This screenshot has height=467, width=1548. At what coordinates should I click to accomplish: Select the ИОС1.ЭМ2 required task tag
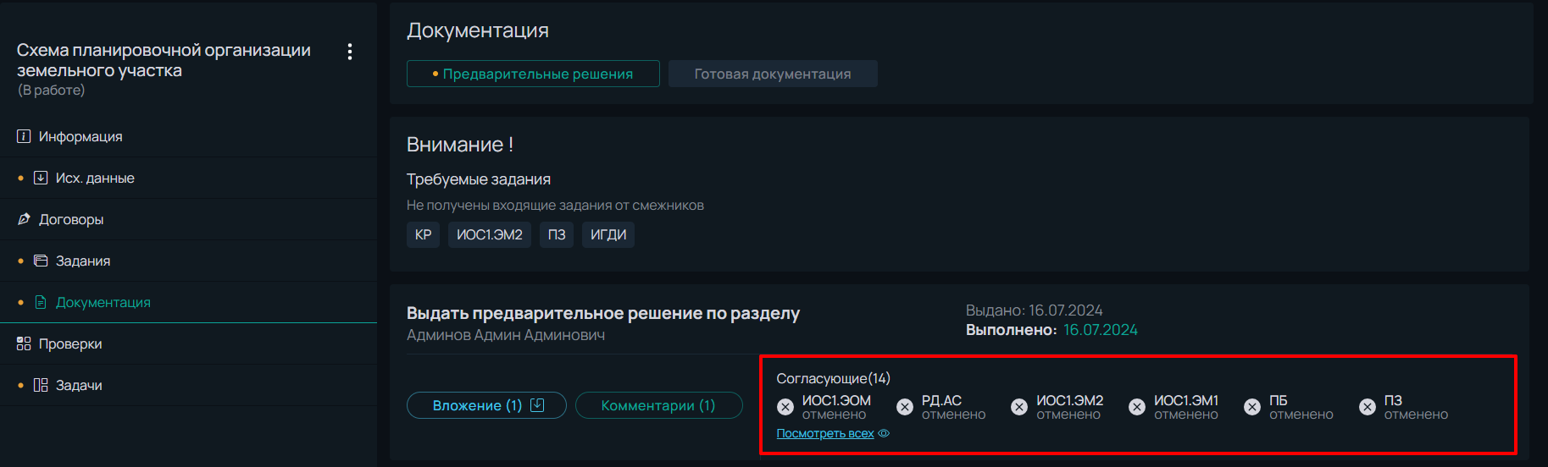pyautogui.click(x=490, y=234)
